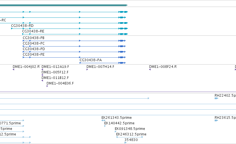
Task: Select the 354830 feature label
Action: pyautogui.click(x=131, y=140)
